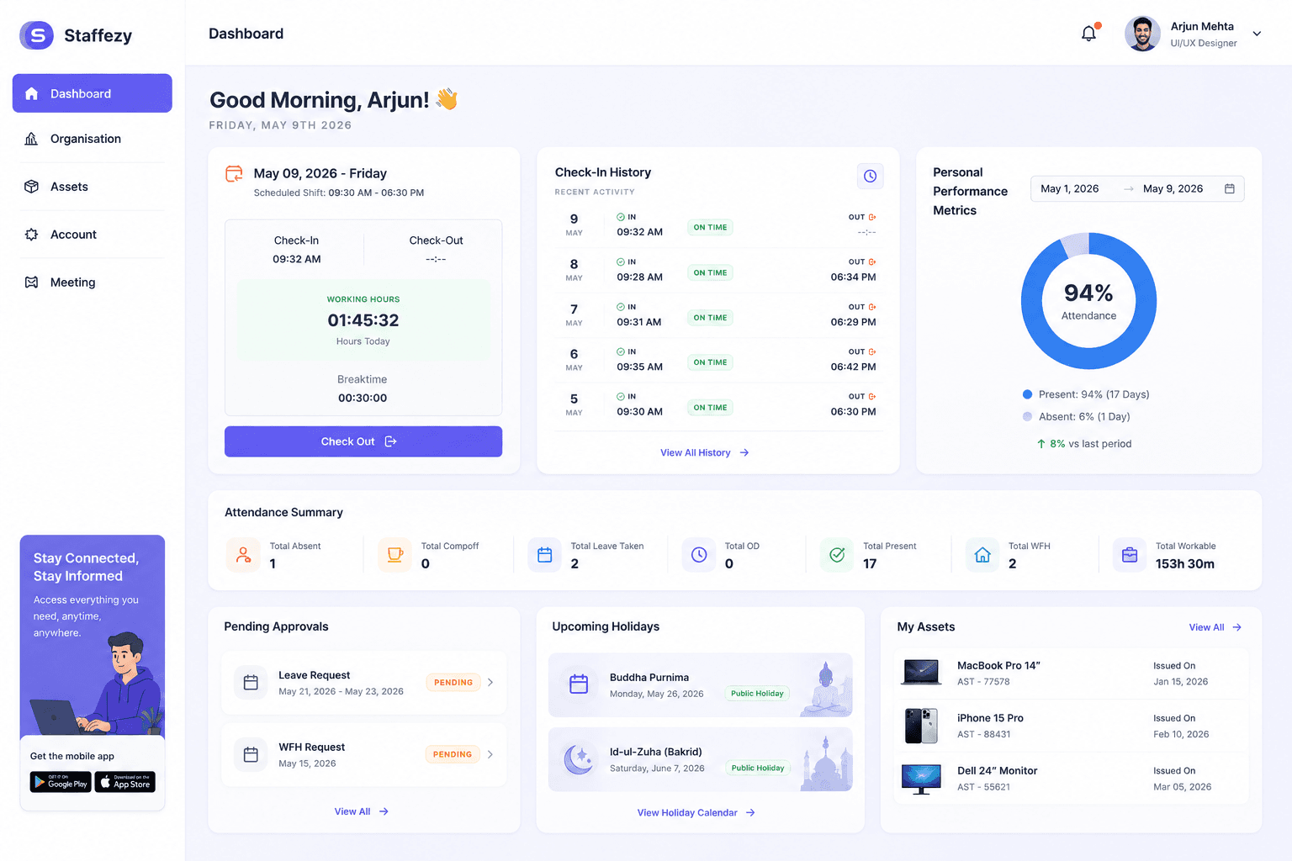Click Public Holiday tag on Buddha Purnima
The height and width of the screenshot is (861, 1292).
click(x=757, y=694)
